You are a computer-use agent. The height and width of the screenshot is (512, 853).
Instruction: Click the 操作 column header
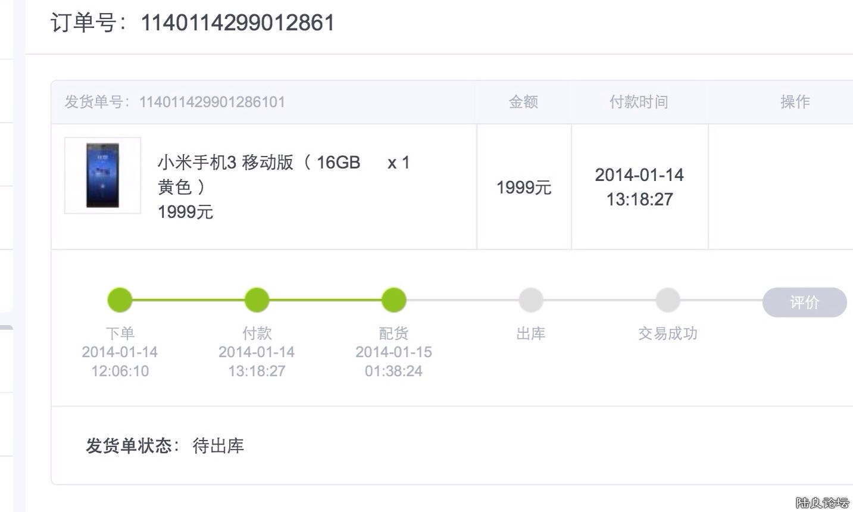(795, 102)
